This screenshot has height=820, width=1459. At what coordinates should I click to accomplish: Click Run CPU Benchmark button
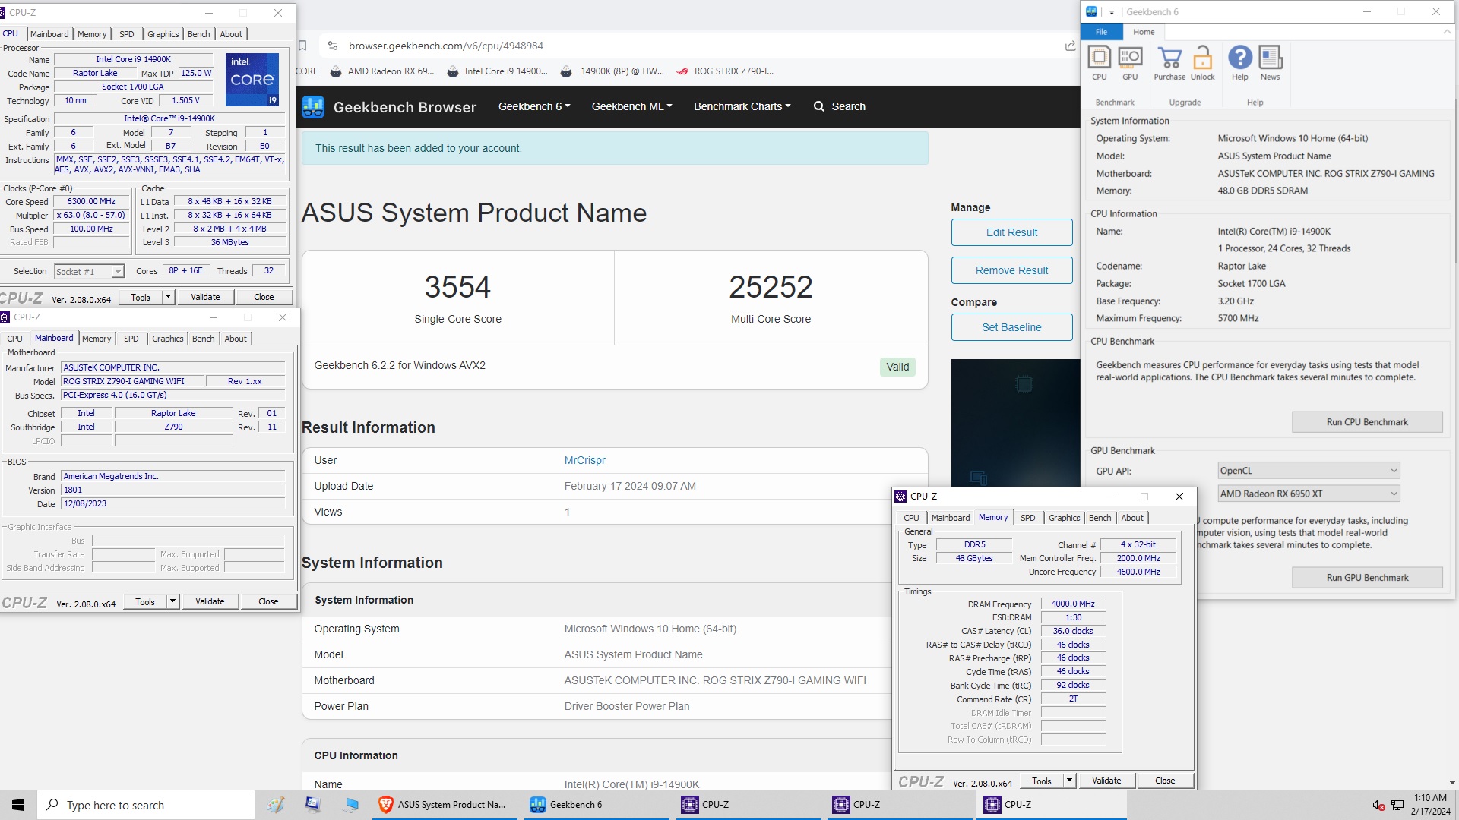click(x=1367, y=422)
